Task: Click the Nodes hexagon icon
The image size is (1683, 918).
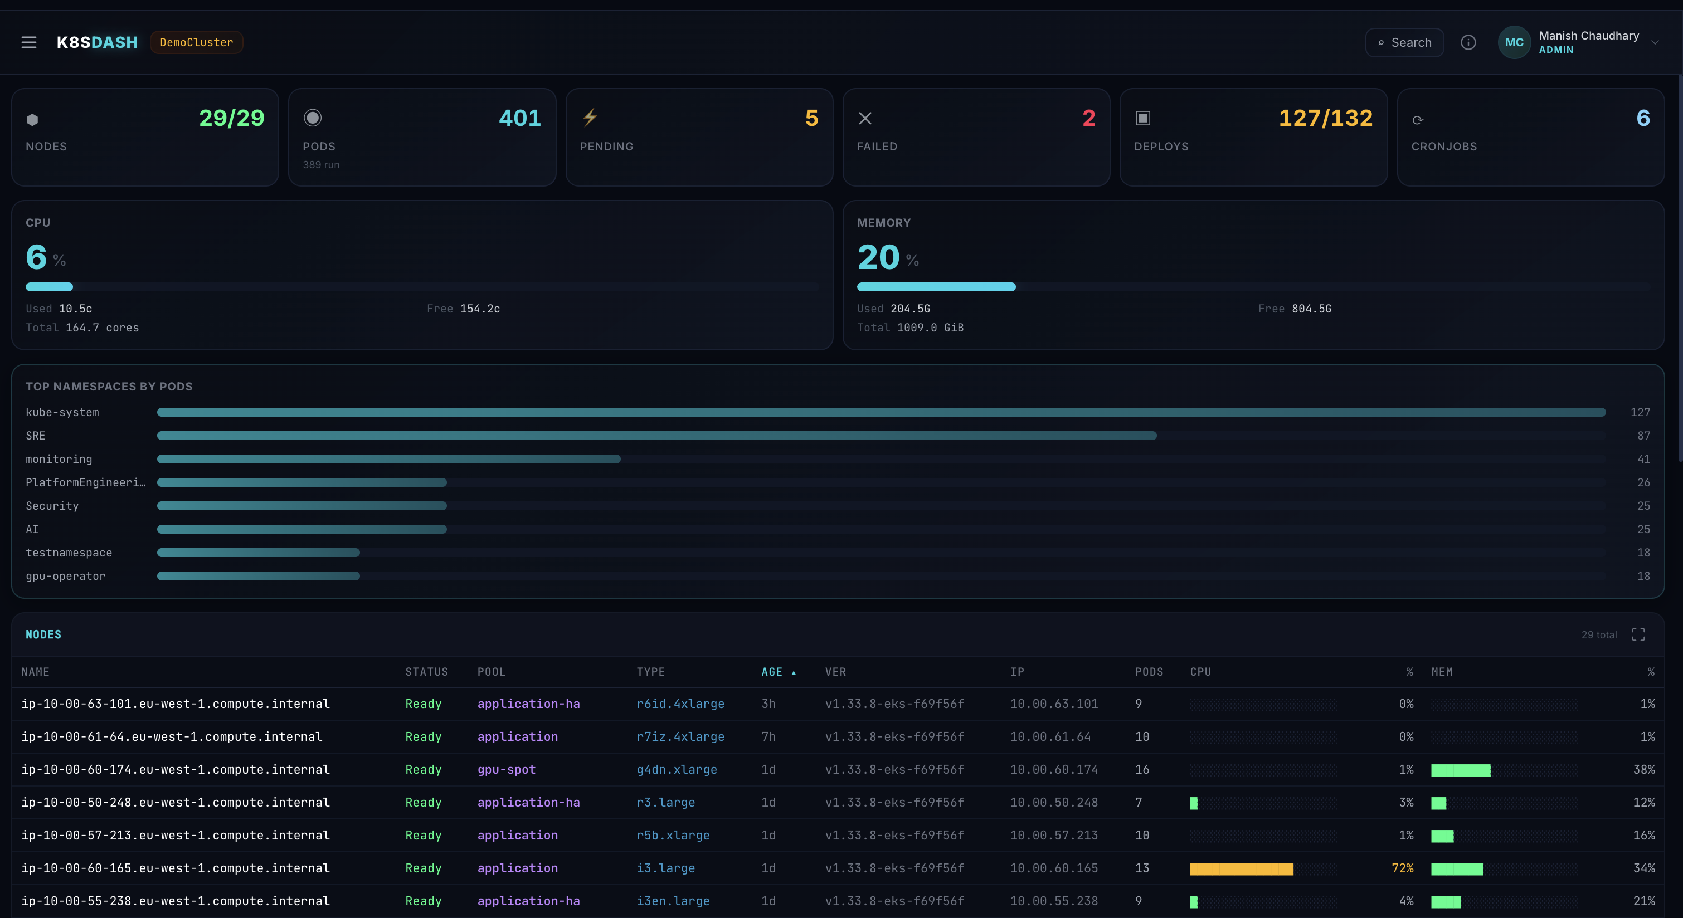Action: pos(31,119)
